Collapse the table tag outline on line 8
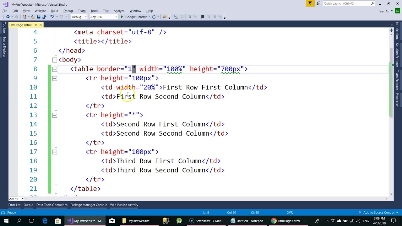This screenshot has height=226, width=402. click(x=55, y=69)
